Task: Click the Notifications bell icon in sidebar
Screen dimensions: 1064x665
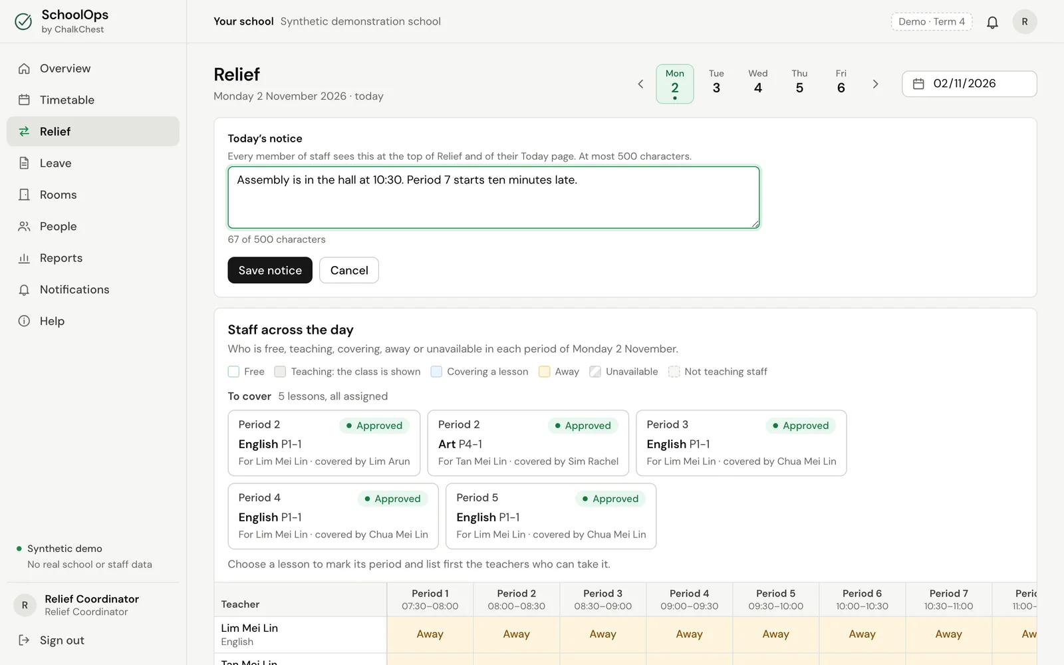Action: [24, 289]
